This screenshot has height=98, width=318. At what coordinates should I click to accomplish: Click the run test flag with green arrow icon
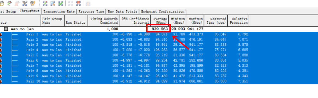point(10,3)
